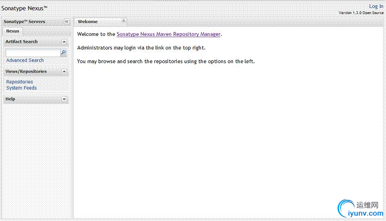Expand the Help section

tap(64, 99)
